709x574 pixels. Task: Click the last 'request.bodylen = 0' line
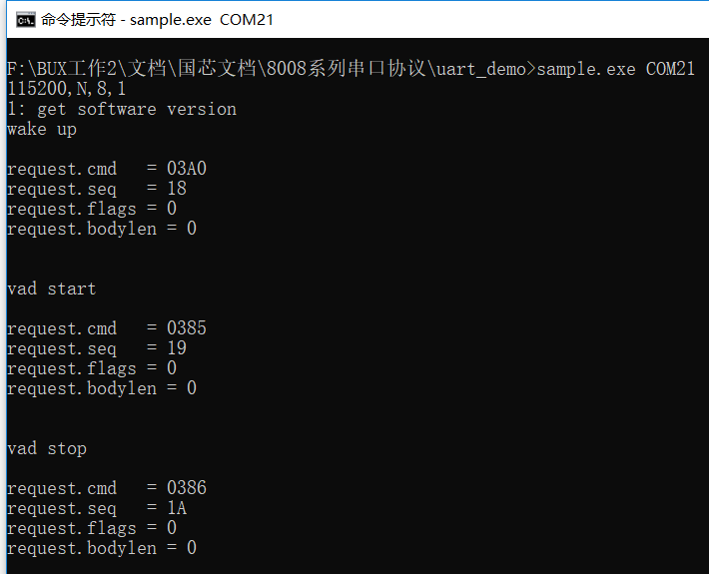coord(102,548)
